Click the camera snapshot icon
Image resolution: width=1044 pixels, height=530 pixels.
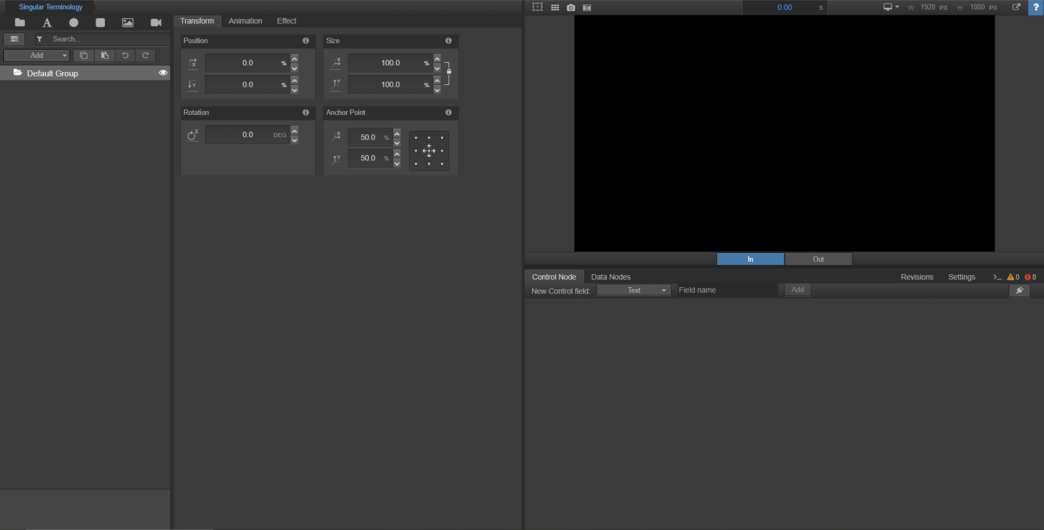click(571, 8)
